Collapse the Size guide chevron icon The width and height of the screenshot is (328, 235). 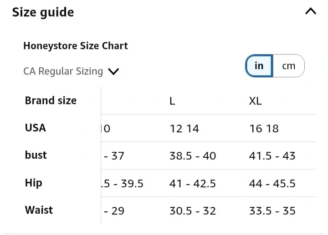pos(310,12)
